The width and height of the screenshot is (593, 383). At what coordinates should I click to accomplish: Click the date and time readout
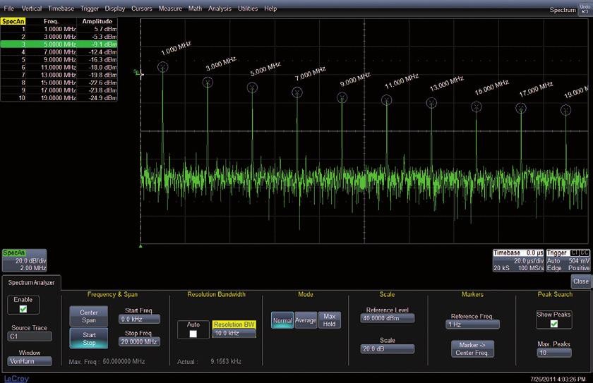pyautogui.click(x=558, y=379)
